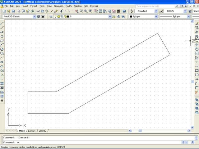Open the QuickCalc calculator

pos(118,11)
